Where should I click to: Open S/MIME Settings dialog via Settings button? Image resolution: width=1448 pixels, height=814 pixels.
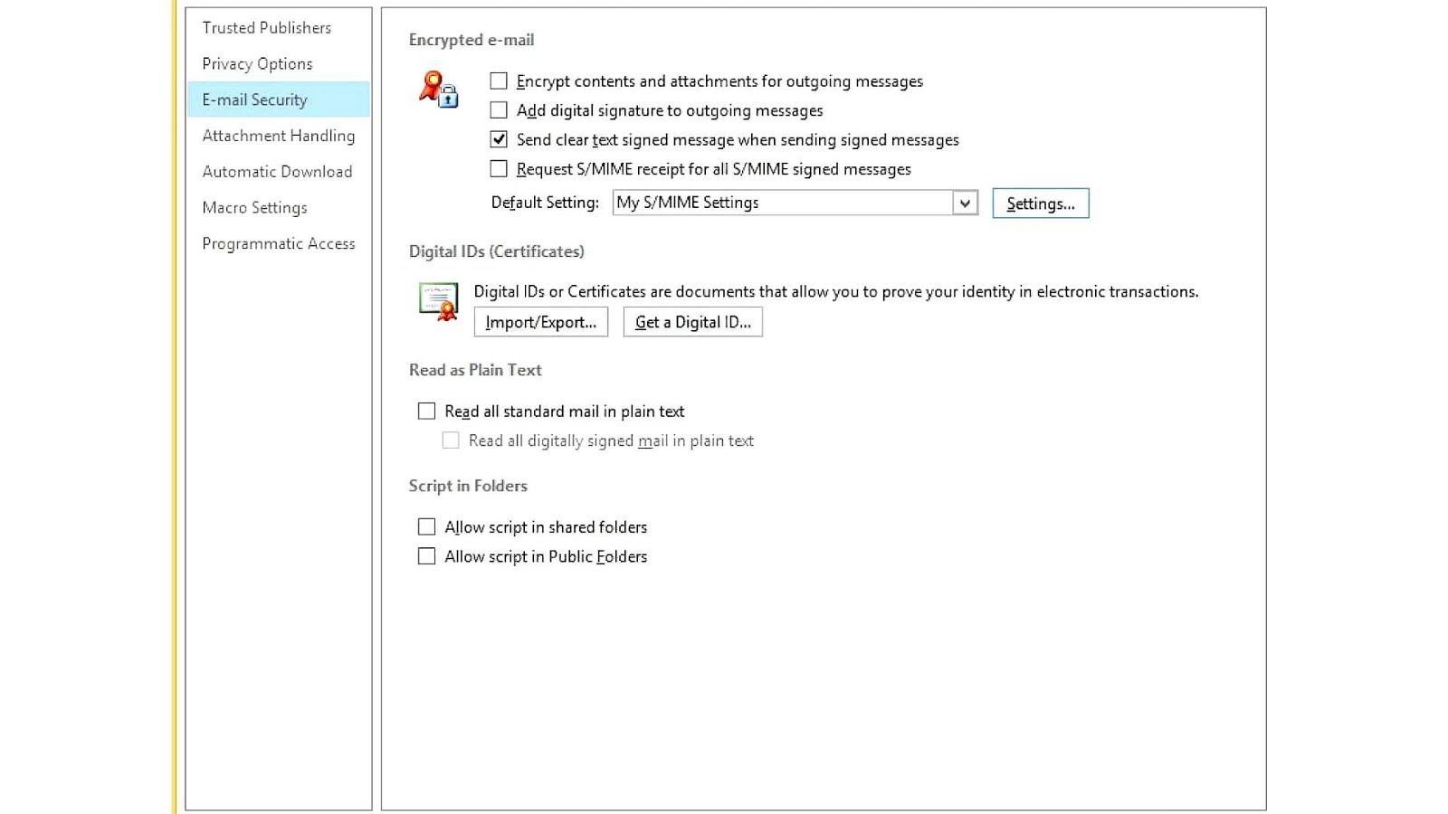1040,203
